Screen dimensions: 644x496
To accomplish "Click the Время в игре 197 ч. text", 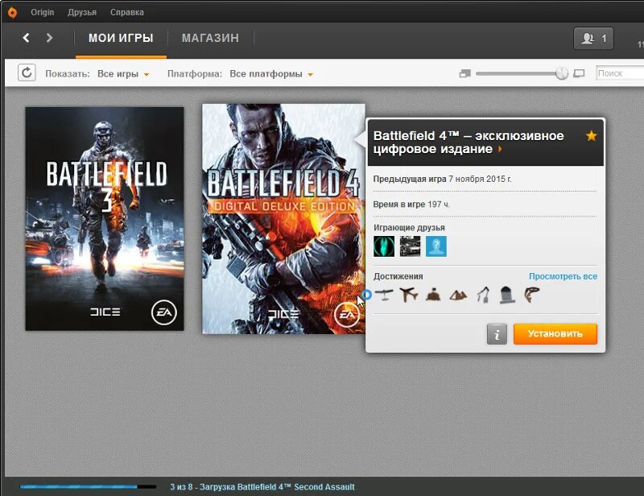I will 411,205.
